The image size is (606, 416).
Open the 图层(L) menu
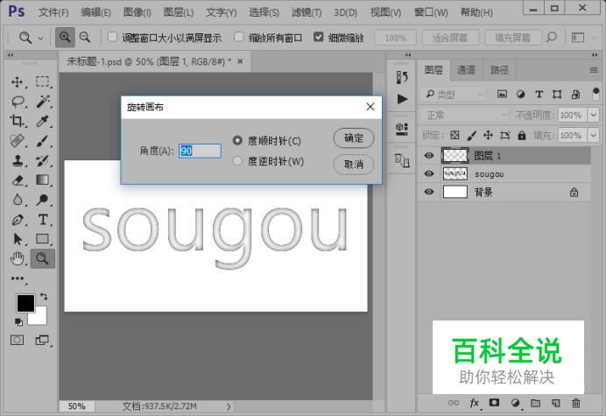(x=178, y=12)
